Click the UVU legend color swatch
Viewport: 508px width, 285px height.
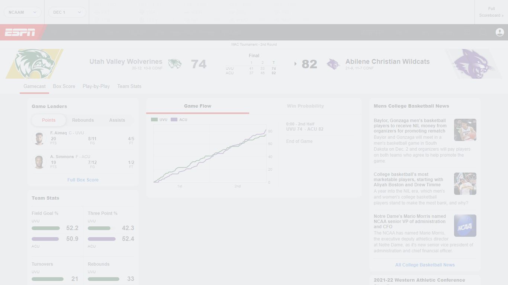(154, 120)
